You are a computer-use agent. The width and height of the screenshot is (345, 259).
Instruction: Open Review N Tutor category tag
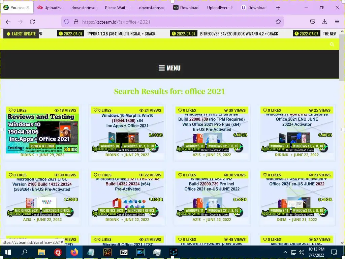coord(42,146)
